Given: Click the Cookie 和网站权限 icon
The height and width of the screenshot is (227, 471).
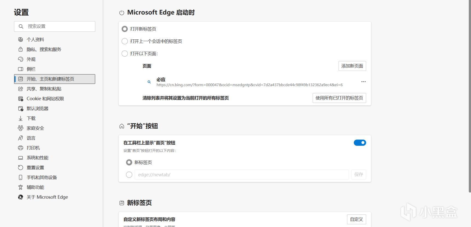Looking at the screenshot, I should pos(21,98).
